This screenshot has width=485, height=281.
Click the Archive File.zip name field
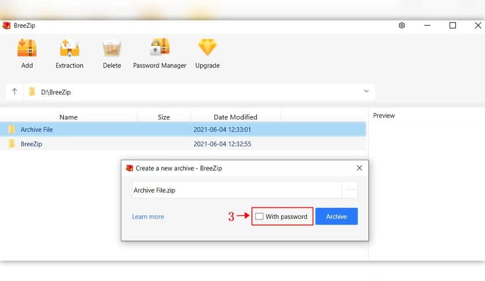(x=237, y=190)
